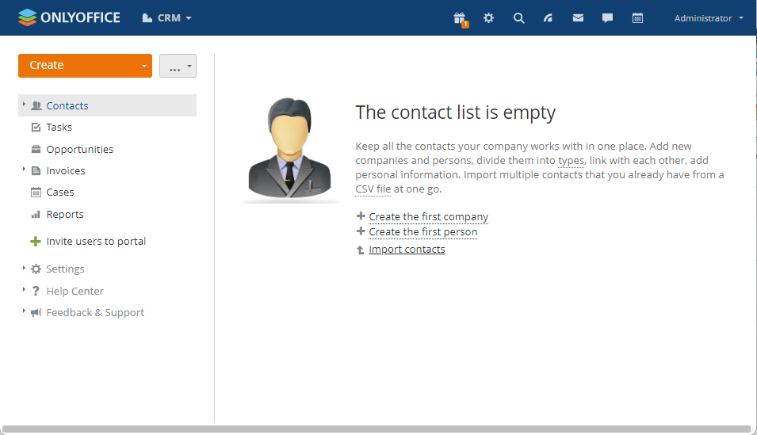The image size is (757, 435).
Task: Go to Tasks in sidebar
Action: (59, 128)
